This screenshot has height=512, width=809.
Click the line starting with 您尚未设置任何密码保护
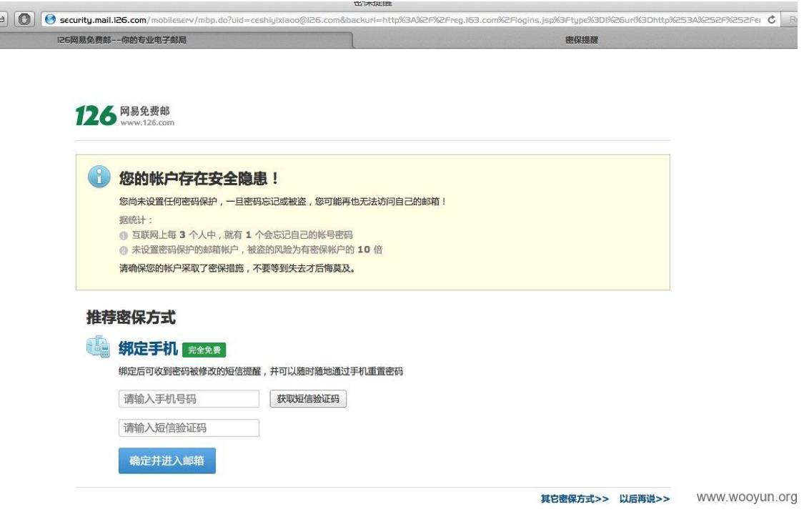(x=283, y=201)
